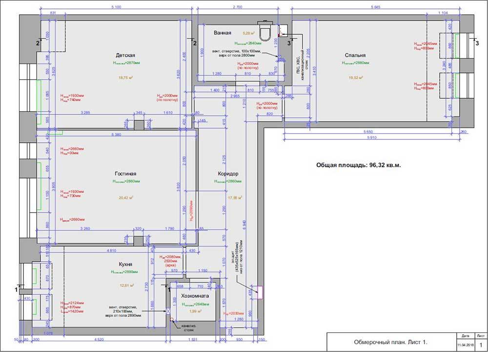Click the 'Детская' room label
The height and width of the screenshot is (352, 488).
click(x=125, y=55)
